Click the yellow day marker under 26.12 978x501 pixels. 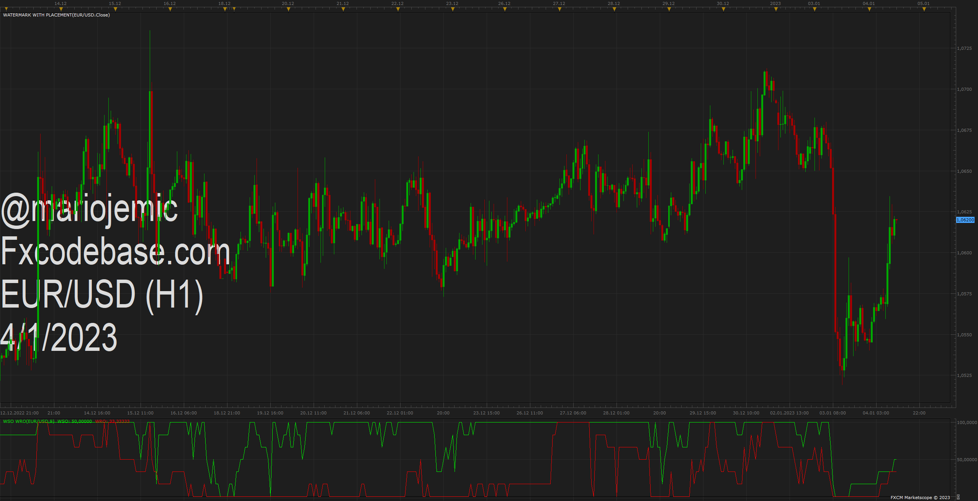[505, 9]
